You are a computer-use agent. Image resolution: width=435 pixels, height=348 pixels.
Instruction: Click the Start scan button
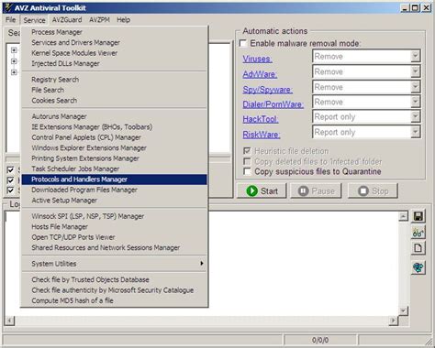(262, 190)
